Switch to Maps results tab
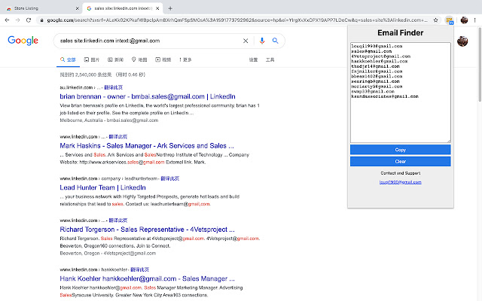Screen dimensions: 482x301 (x=139, y=59)
